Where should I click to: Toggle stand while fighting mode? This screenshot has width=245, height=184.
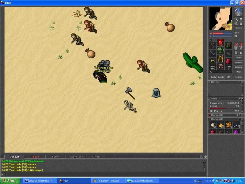(241, 44)
